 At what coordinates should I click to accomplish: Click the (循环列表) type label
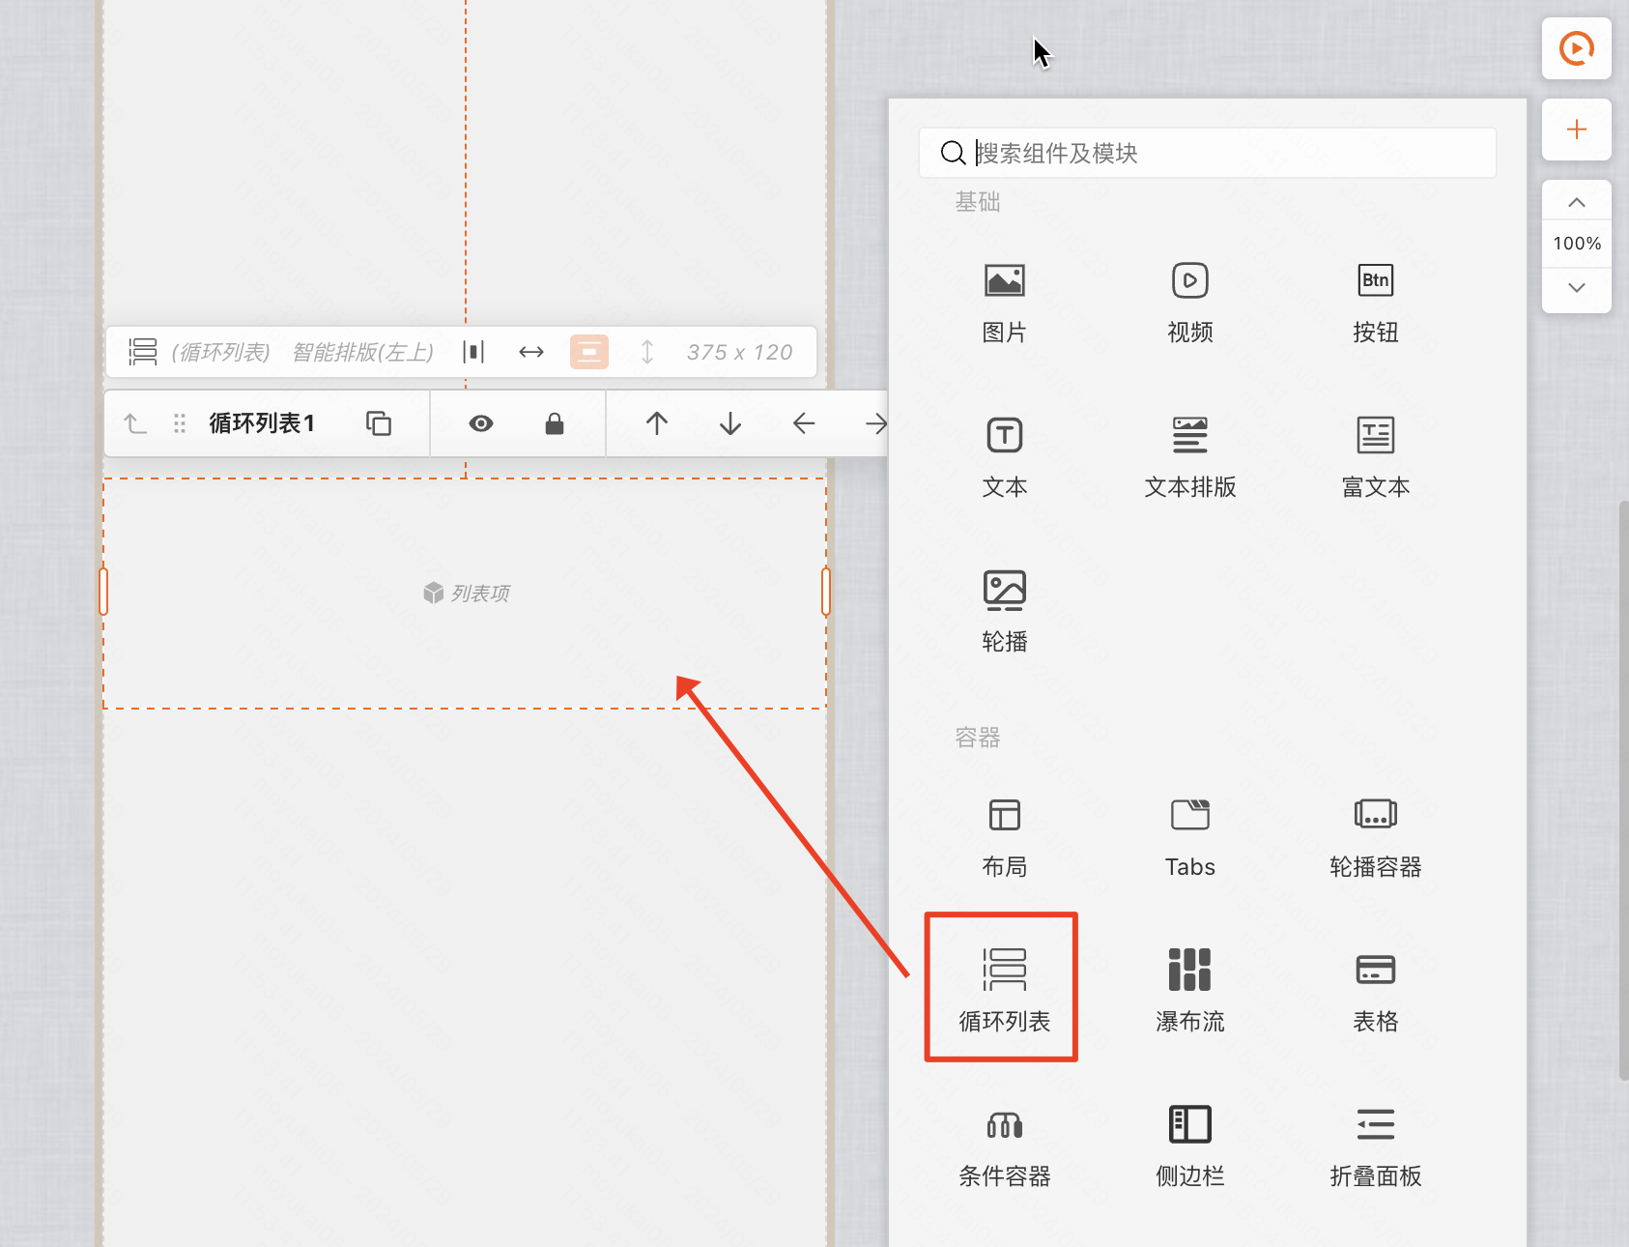(x=220, y=352)
